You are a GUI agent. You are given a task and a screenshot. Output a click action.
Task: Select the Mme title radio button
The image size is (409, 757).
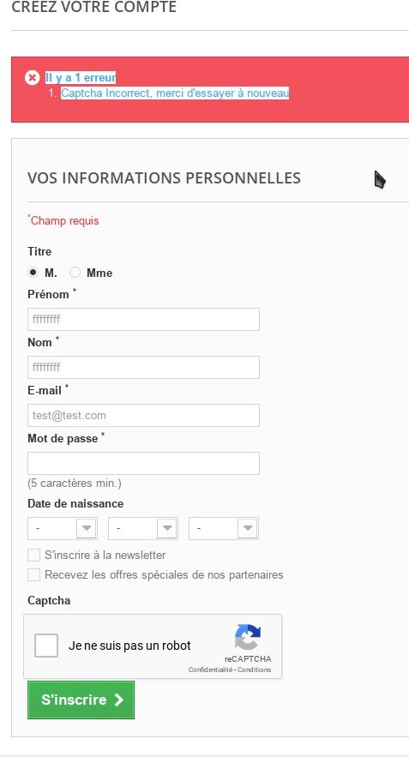[x=75, y=273]
